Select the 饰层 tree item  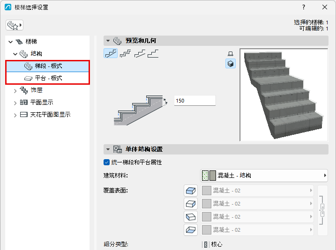tap(37, 90)
